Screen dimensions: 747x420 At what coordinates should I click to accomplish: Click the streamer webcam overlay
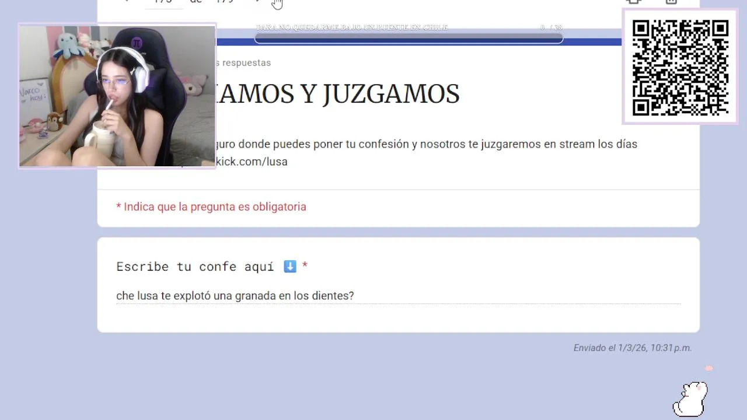pos(117,96)
